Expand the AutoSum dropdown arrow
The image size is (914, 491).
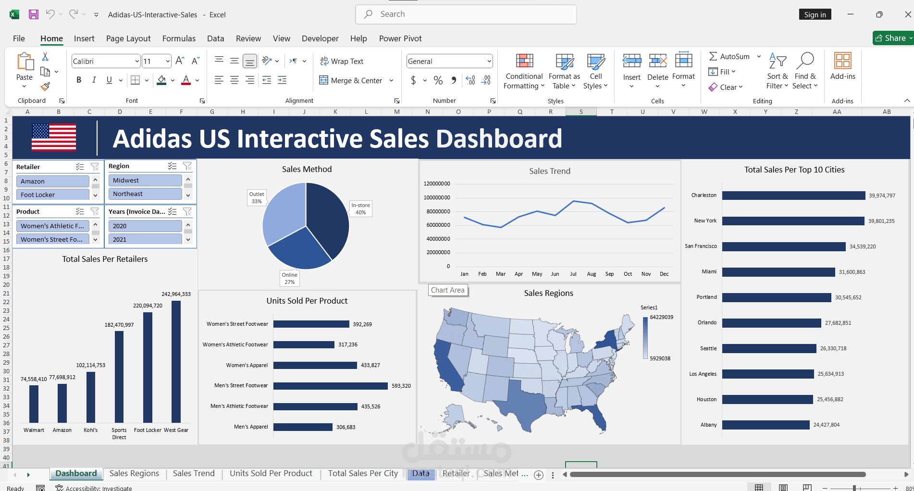pos(759,56)
